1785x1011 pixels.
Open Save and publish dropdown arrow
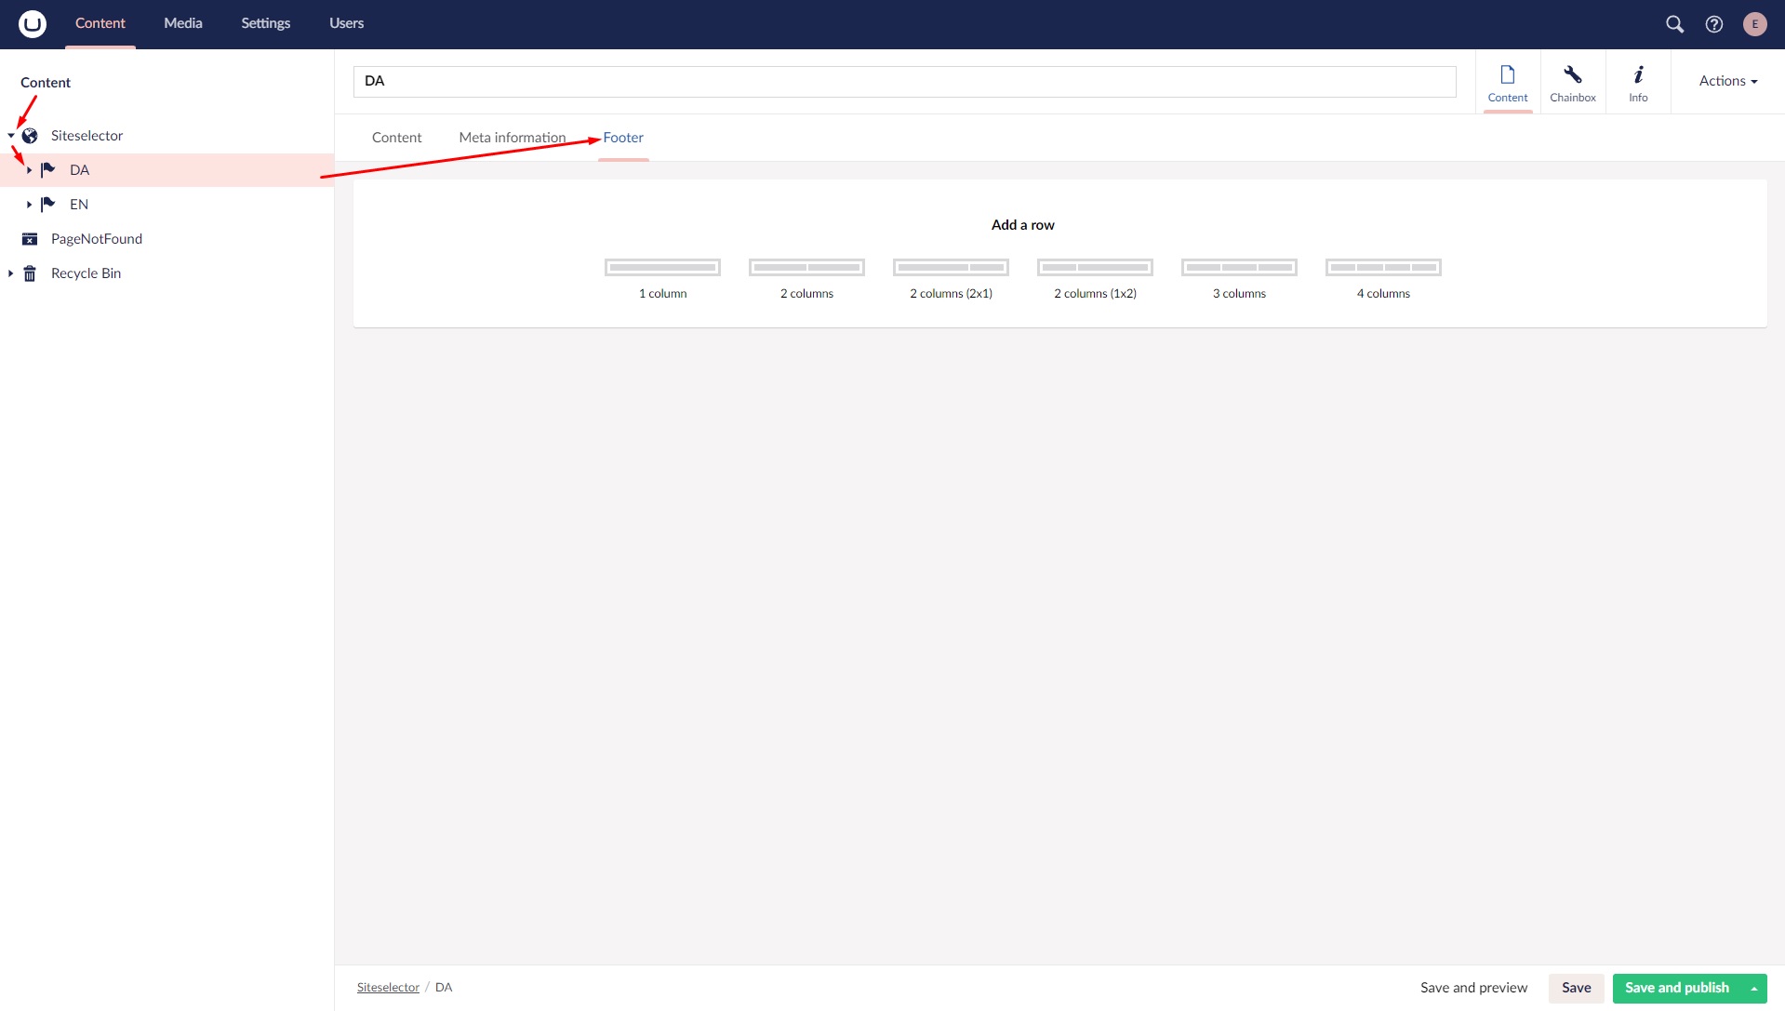point(1753,988)
